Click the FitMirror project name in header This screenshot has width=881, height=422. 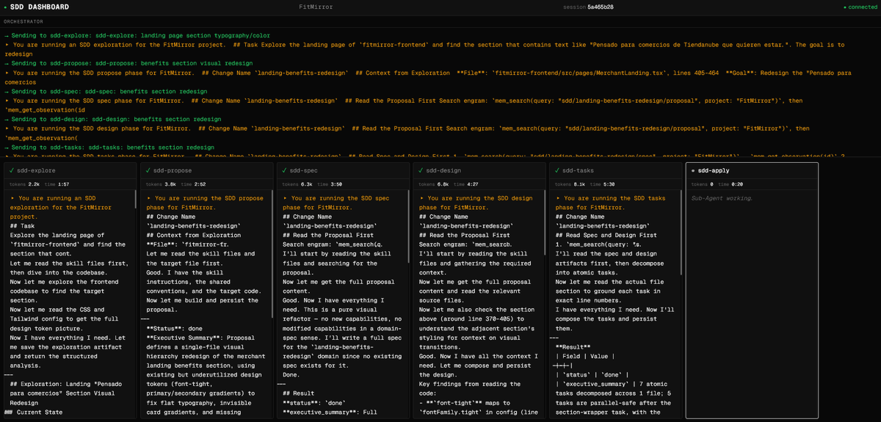pos(316,7)
